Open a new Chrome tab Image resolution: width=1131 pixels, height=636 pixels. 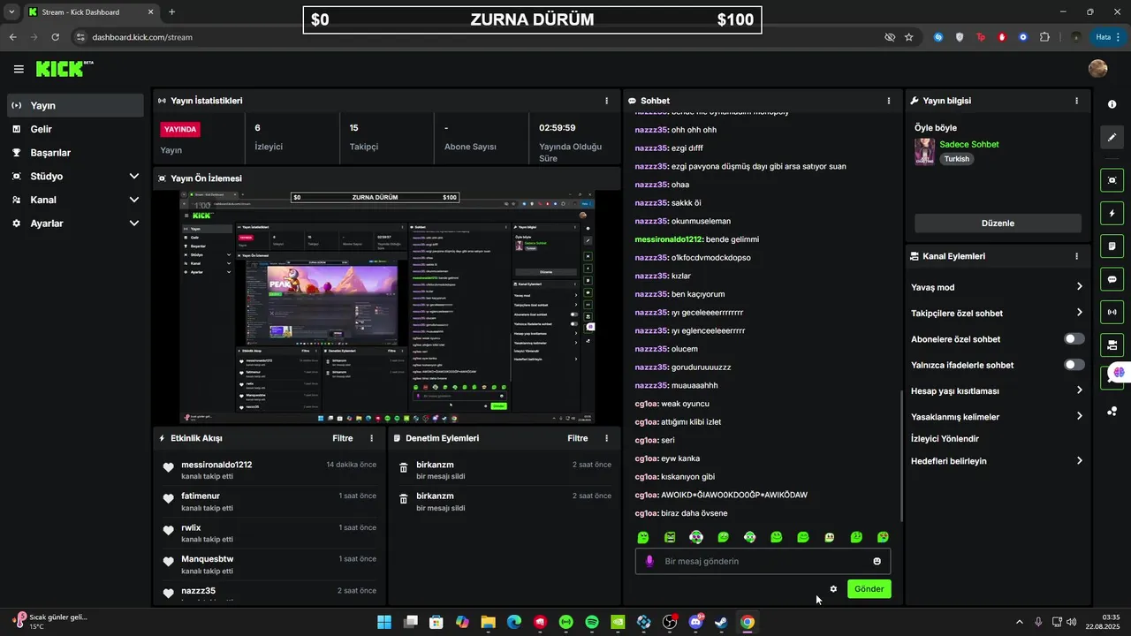tap(171, 12)
